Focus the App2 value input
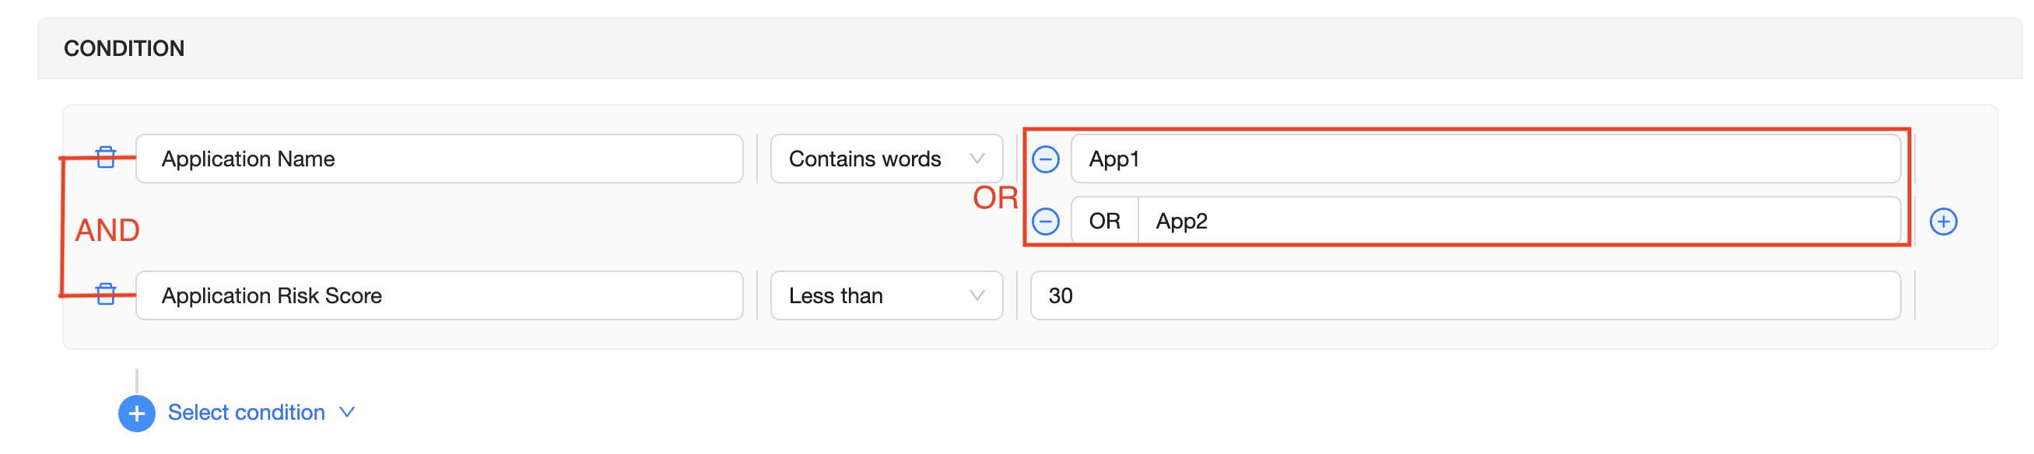The image size is (2034, 454). (x=1517, y=222)
